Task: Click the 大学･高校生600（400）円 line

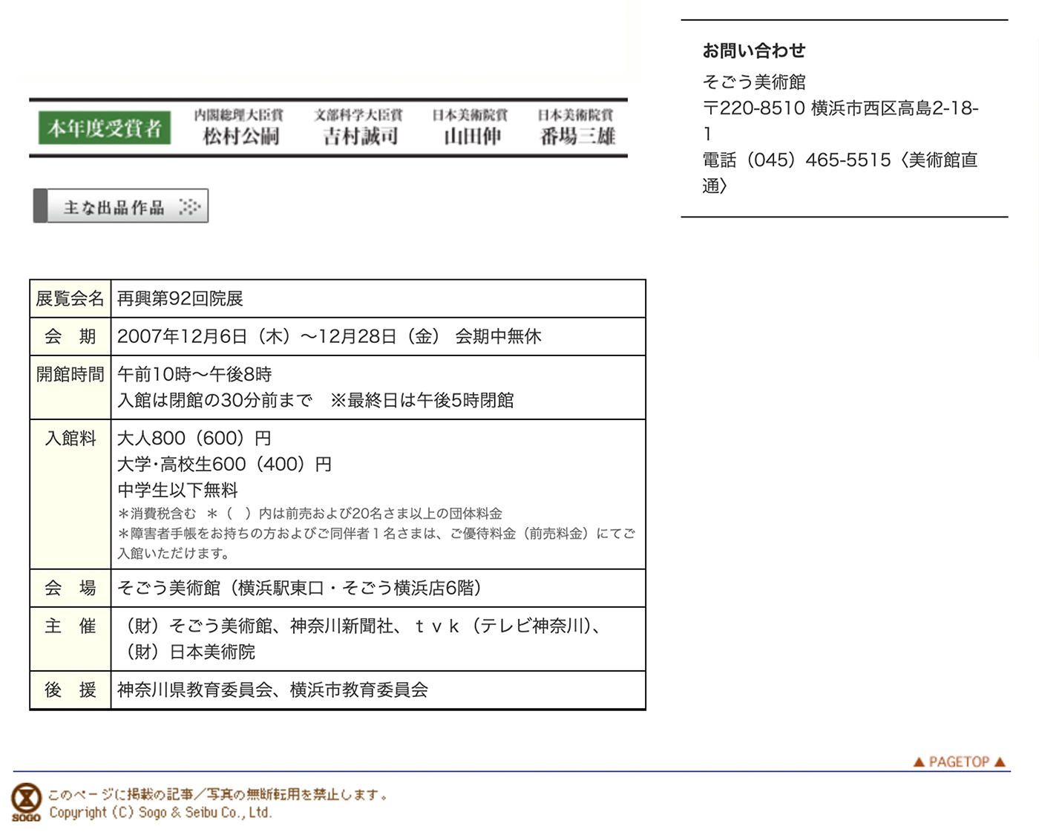Action: (225, 464)
